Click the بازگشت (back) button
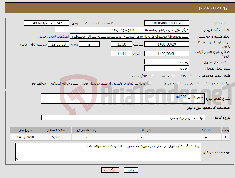This screenshot has width=235, height=178. pos(110,170)
